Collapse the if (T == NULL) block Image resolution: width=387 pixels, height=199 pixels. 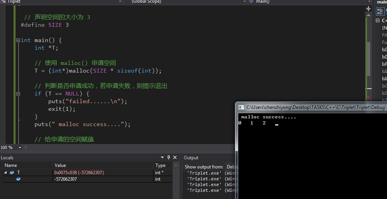pos(18,94)
